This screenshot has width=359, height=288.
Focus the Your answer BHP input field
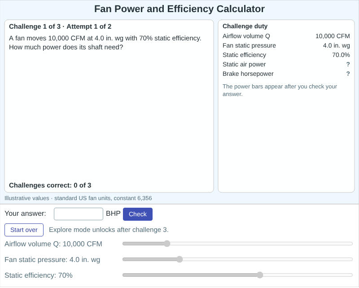[x=79, y=214]
